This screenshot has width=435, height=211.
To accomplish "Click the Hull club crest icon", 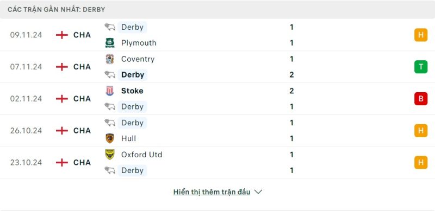I will click(110, 138).
